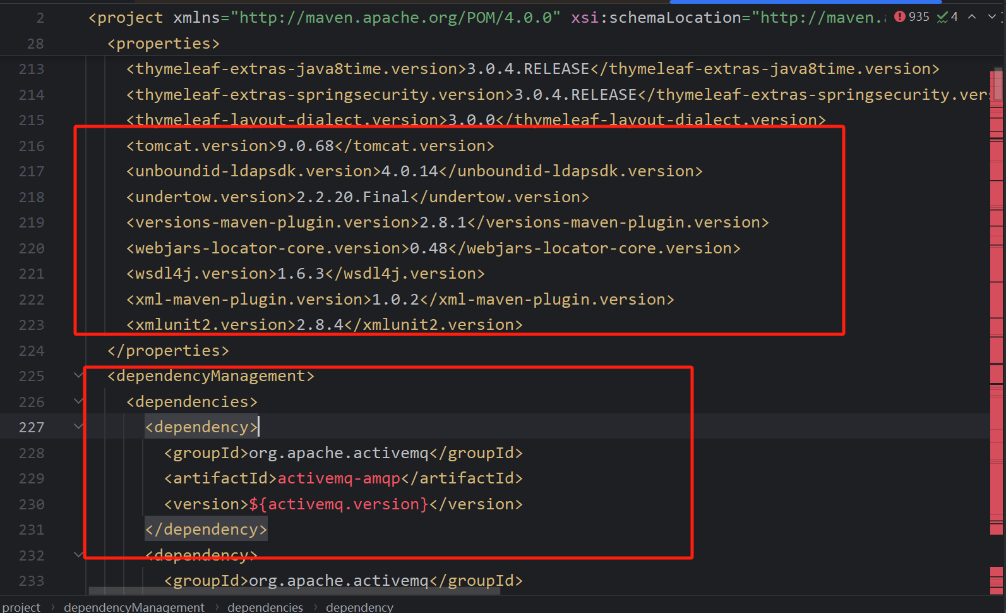Viewport: 1006px width, 613px height.
Task: Select the dependencies breadcrumb
Action: click(x=265, y=607)
